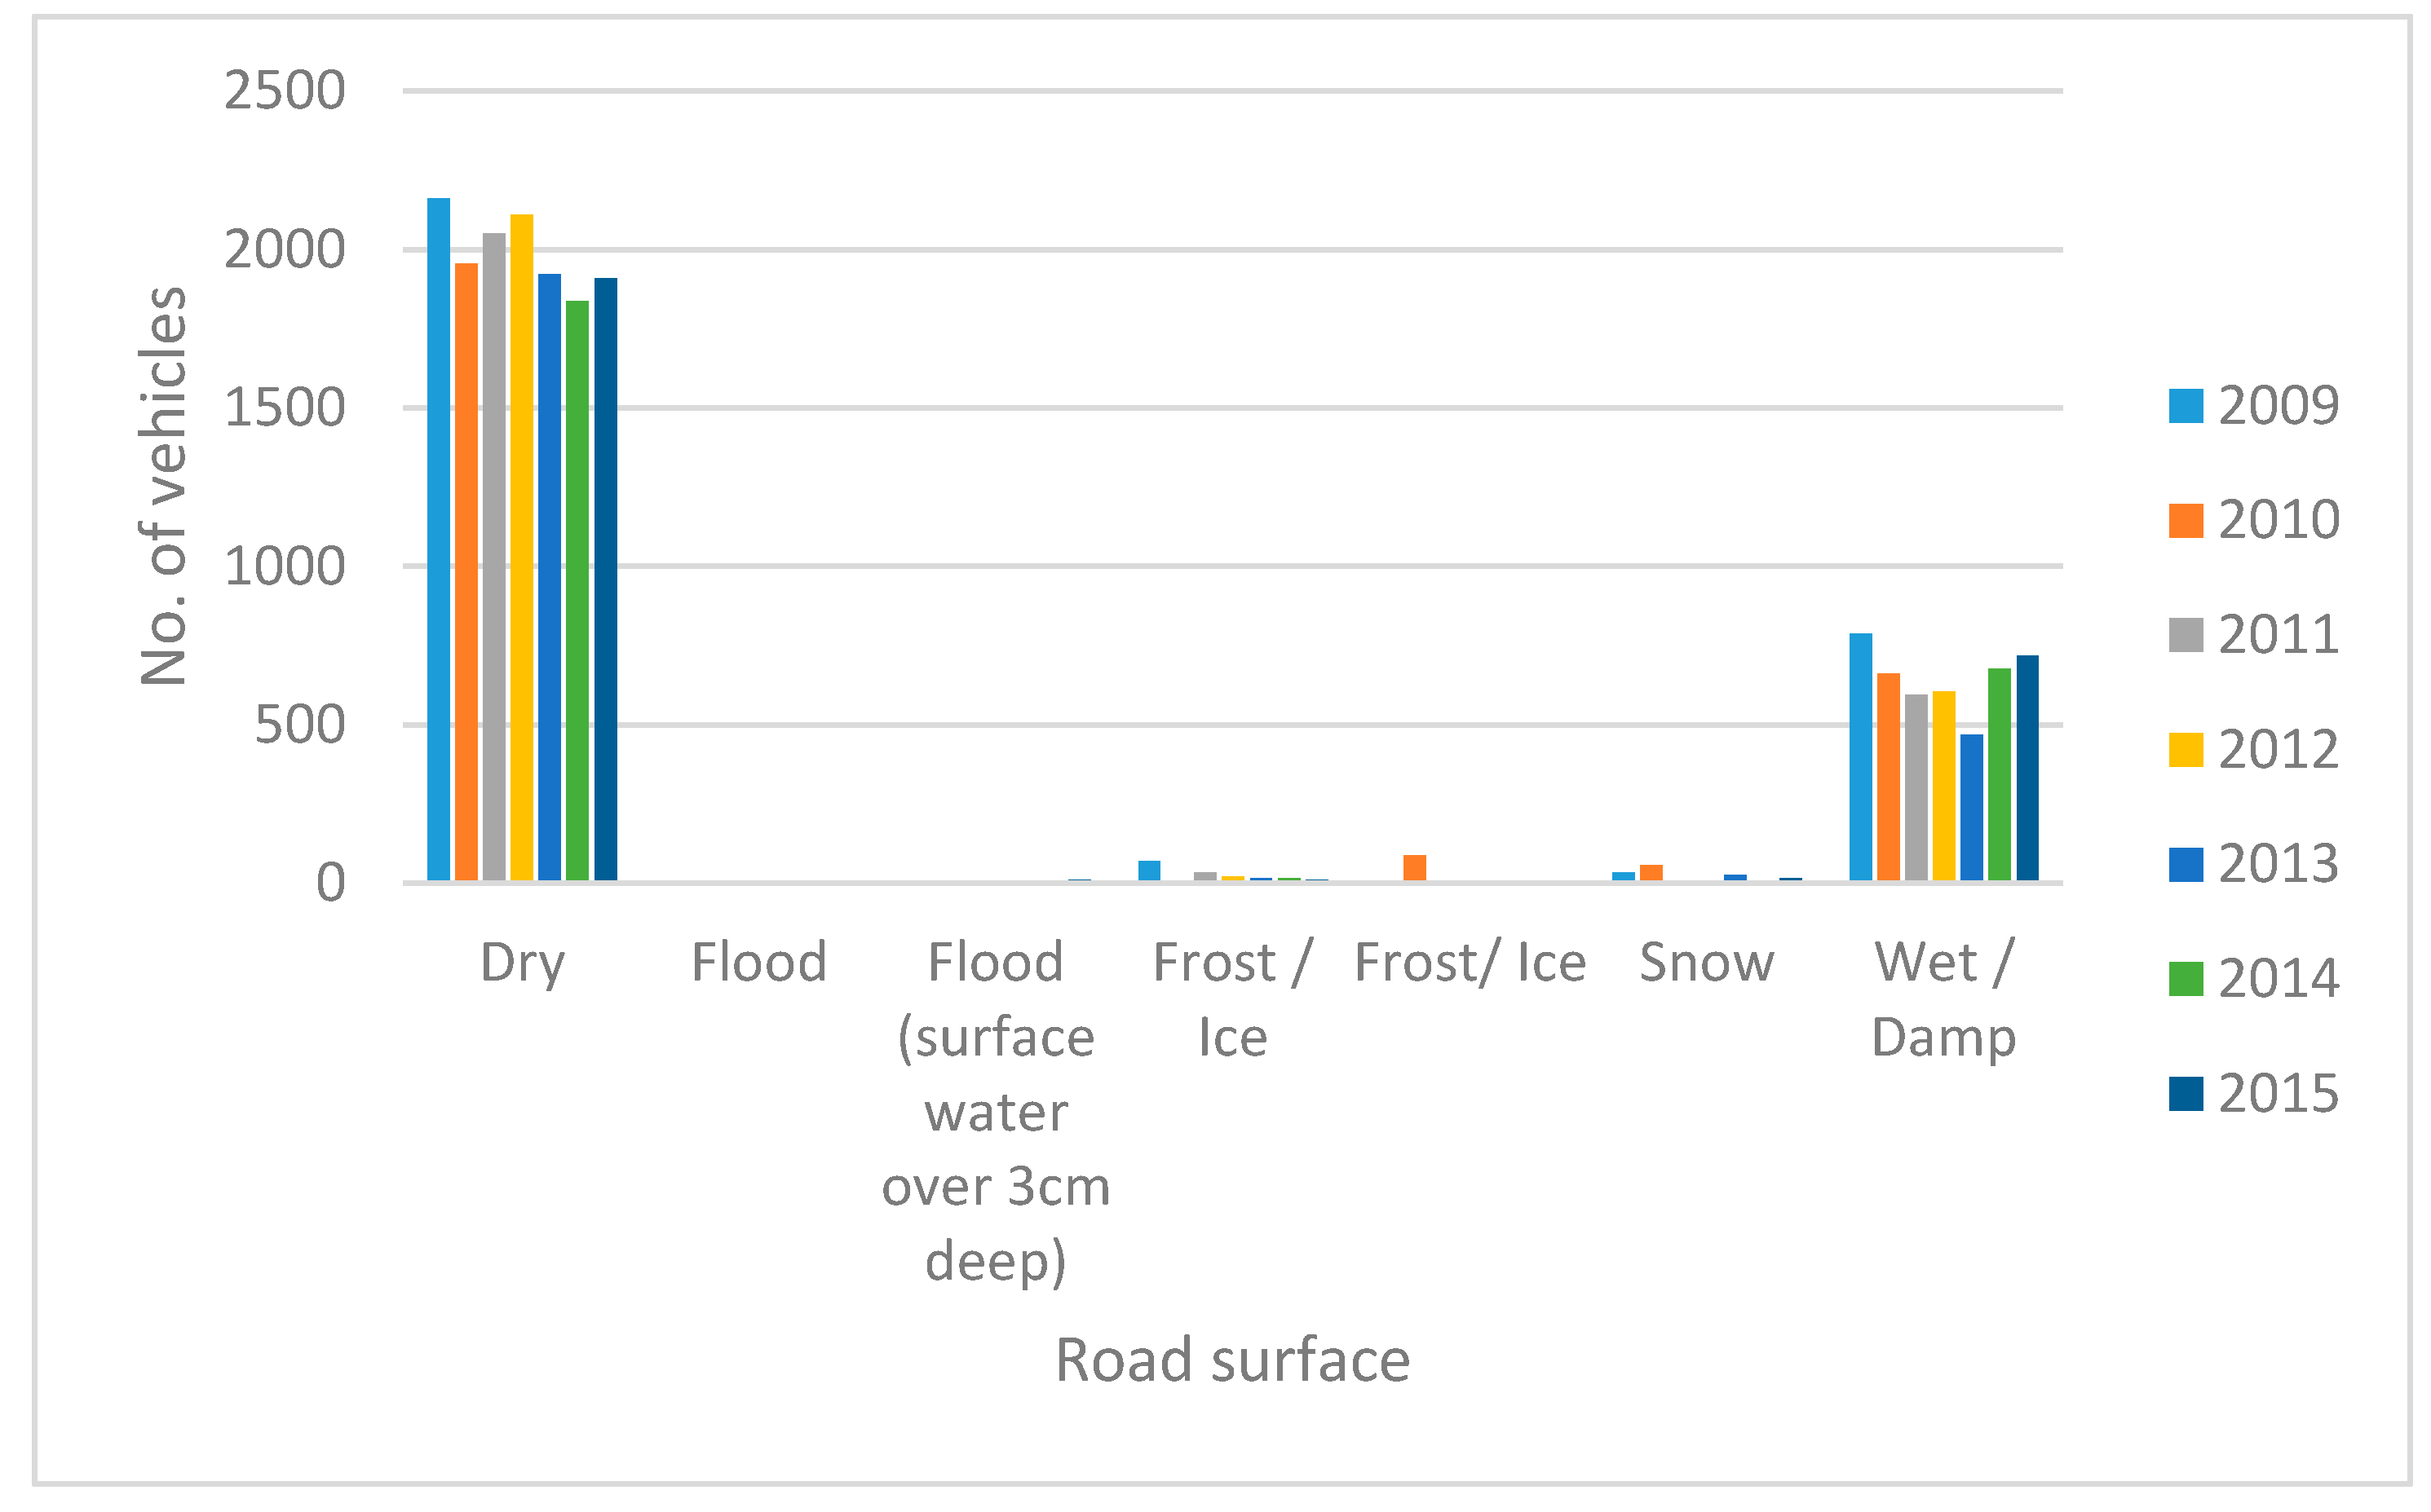The height and width of the screenshot is (1512, 2431).
Task: Click the orange 2010 legend swatch
Action: click(x=2186, y=521)
